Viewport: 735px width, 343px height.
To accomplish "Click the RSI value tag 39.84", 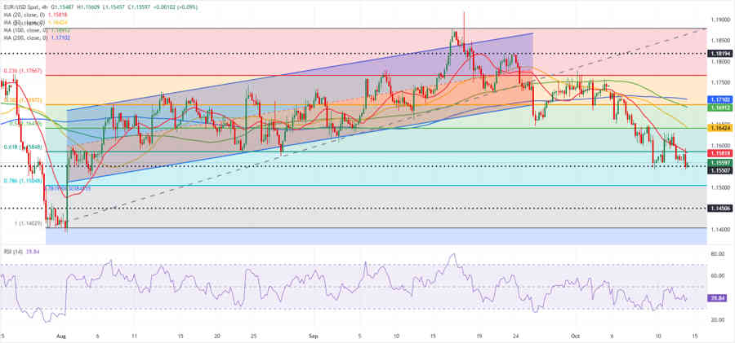I will (x=719, y=298).
